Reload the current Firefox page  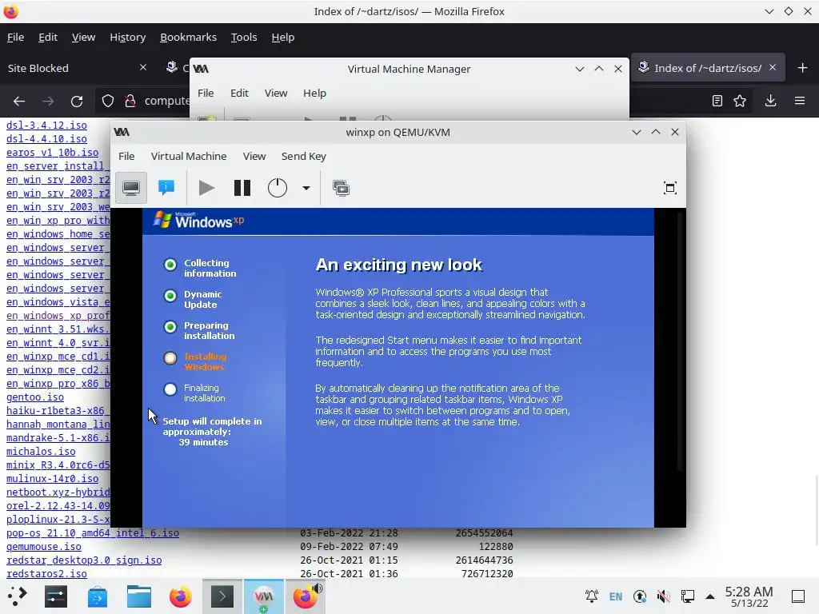(x=77, y=101)
